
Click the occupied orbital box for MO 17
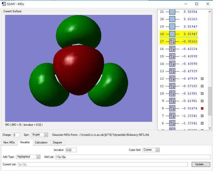(x=172, y=42)
